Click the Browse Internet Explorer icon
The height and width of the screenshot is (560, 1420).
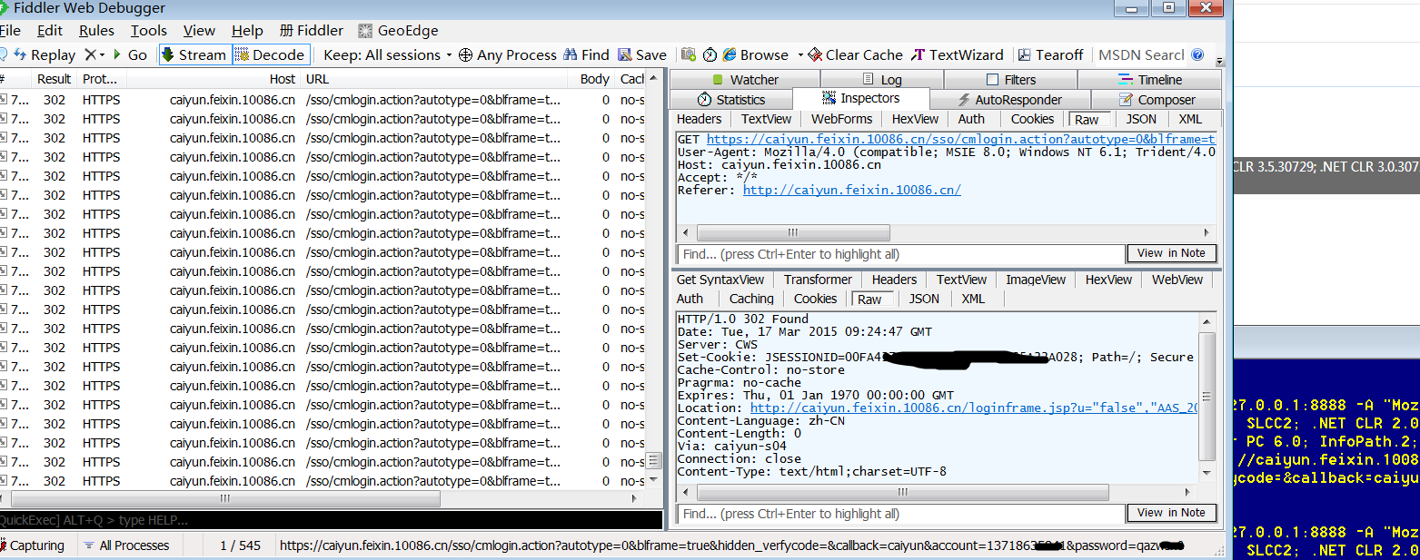(730, 54)
